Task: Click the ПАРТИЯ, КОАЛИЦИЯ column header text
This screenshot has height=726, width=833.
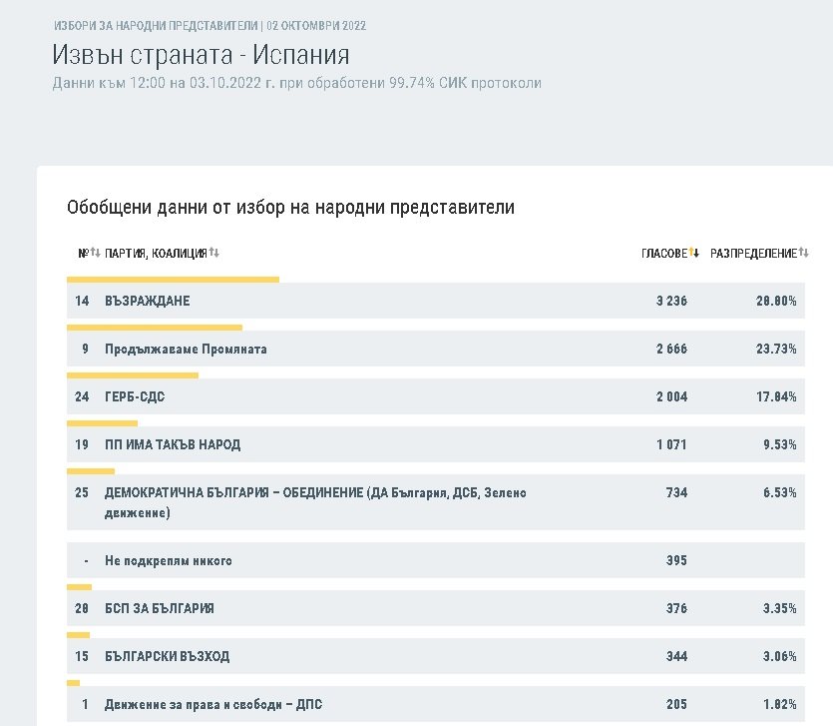Action: [155, 254]
